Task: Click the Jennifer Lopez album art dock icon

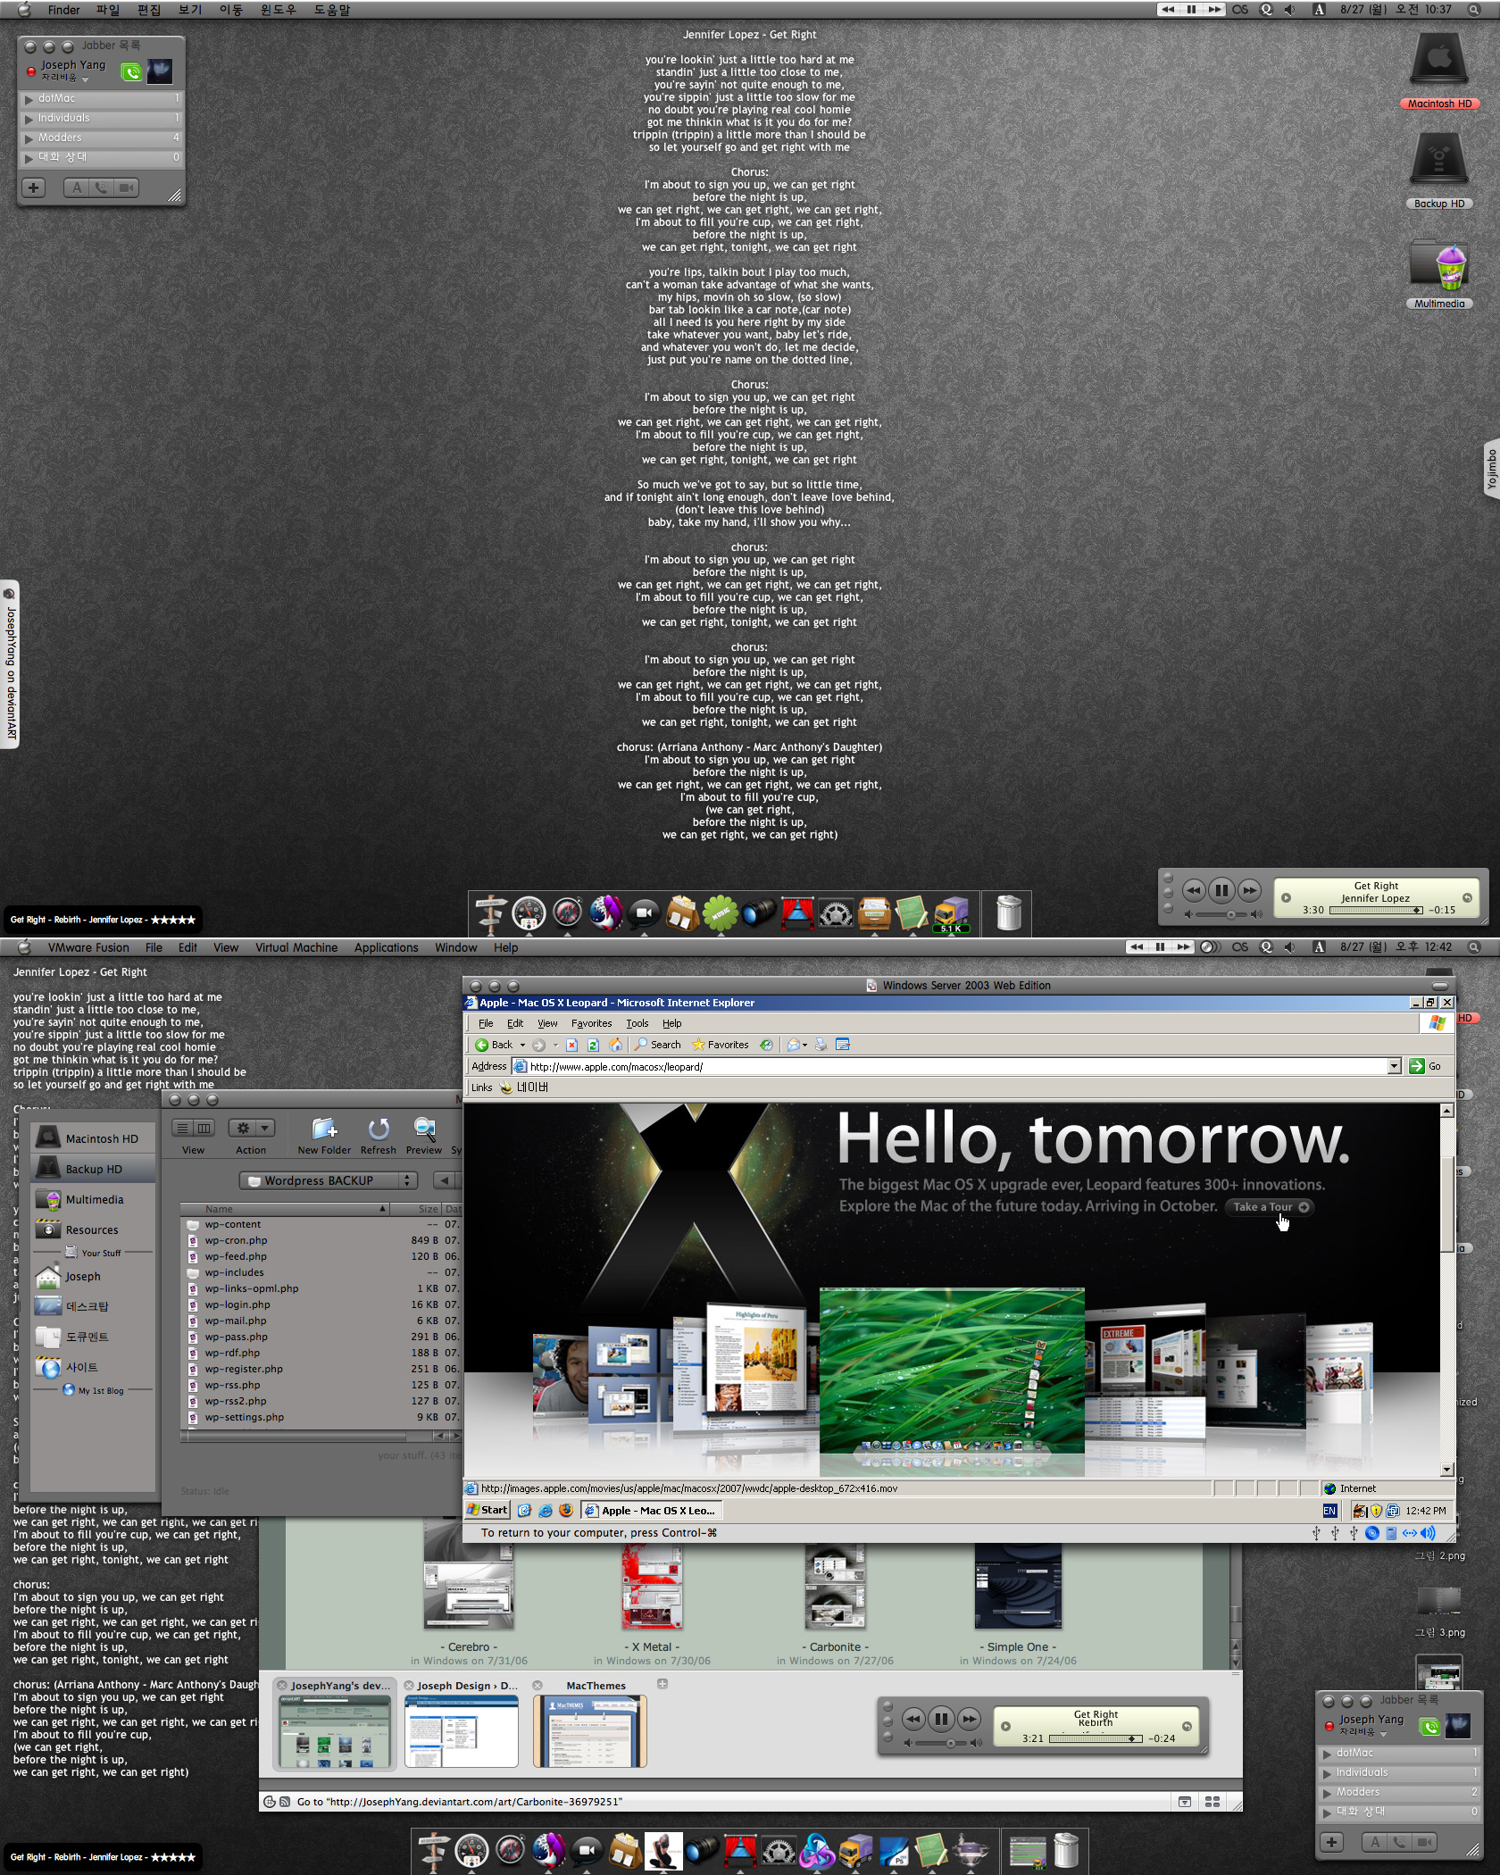Action: pyautogui.click(x=662, y=1851)
